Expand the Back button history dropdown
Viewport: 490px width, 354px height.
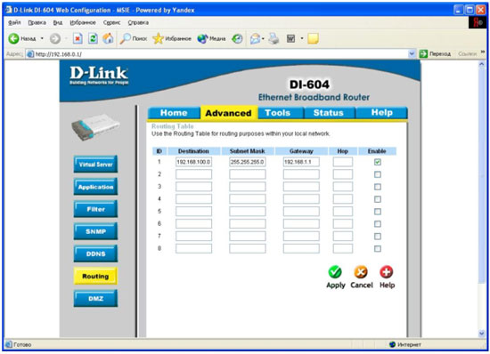tap(42, 38)
